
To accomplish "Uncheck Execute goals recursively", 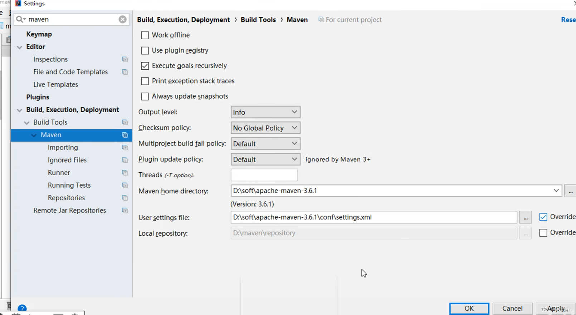I will [145, 66].
